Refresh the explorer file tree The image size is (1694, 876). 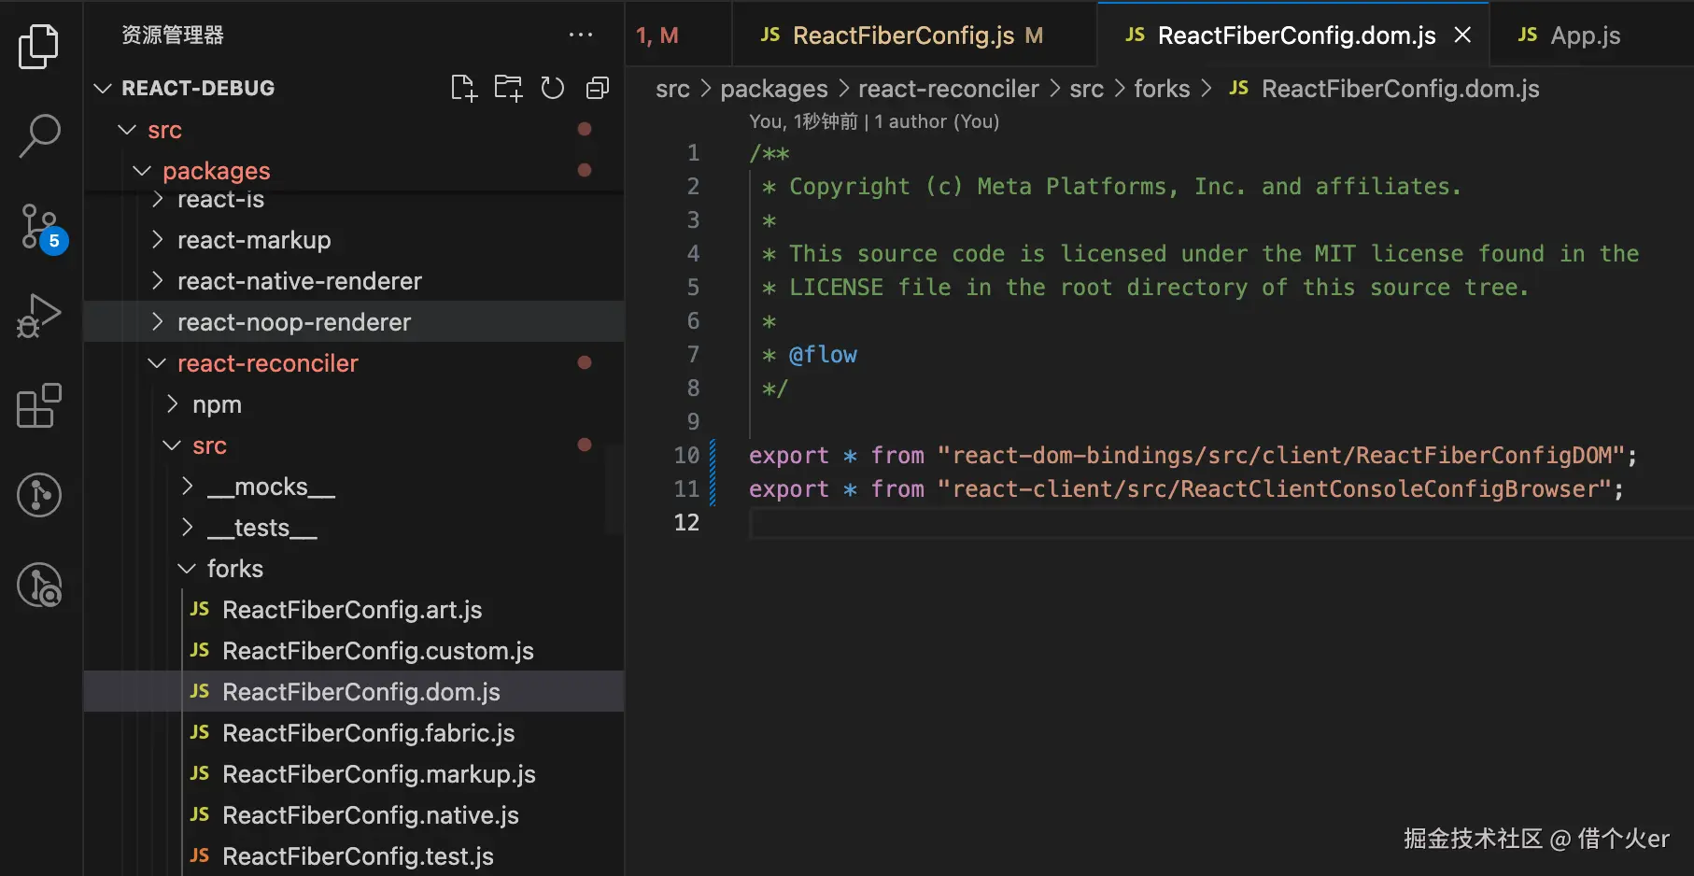click(x=553, y=88)
